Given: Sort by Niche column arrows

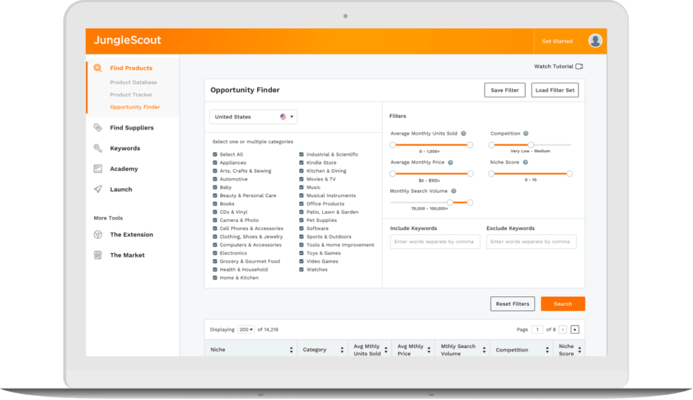Looking at the screenshot, I should (291, 350).
